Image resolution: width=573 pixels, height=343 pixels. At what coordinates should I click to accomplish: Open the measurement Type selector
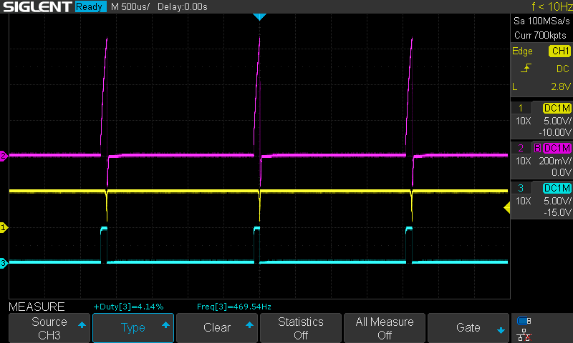pyautogui.click(x=133, y=328)
